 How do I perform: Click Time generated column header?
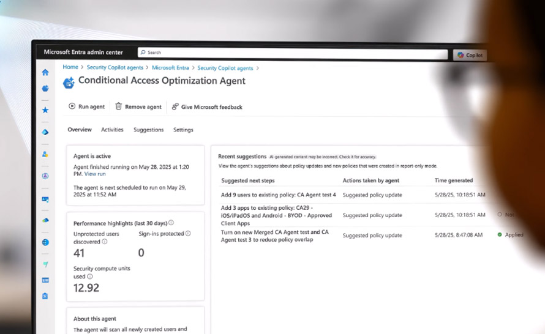pos(454,180)
